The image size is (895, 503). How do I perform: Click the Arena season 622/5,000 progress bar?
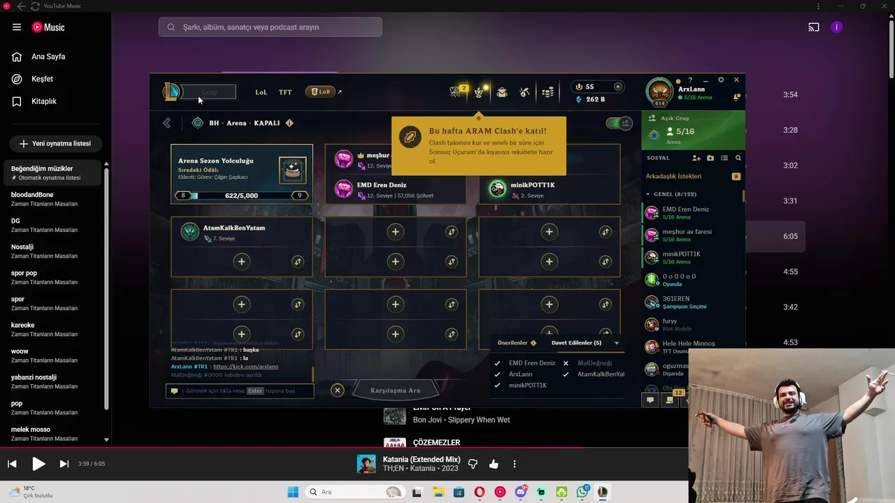click(x=242, y=196)
